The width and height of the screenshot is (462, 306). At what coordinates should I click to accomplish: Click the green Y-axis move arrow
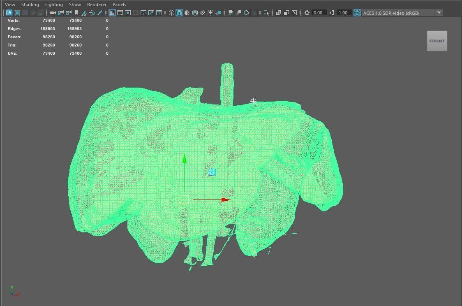185,159
